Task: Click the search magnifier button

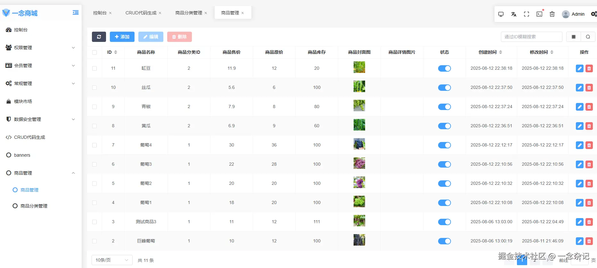Action: point(588,37)
